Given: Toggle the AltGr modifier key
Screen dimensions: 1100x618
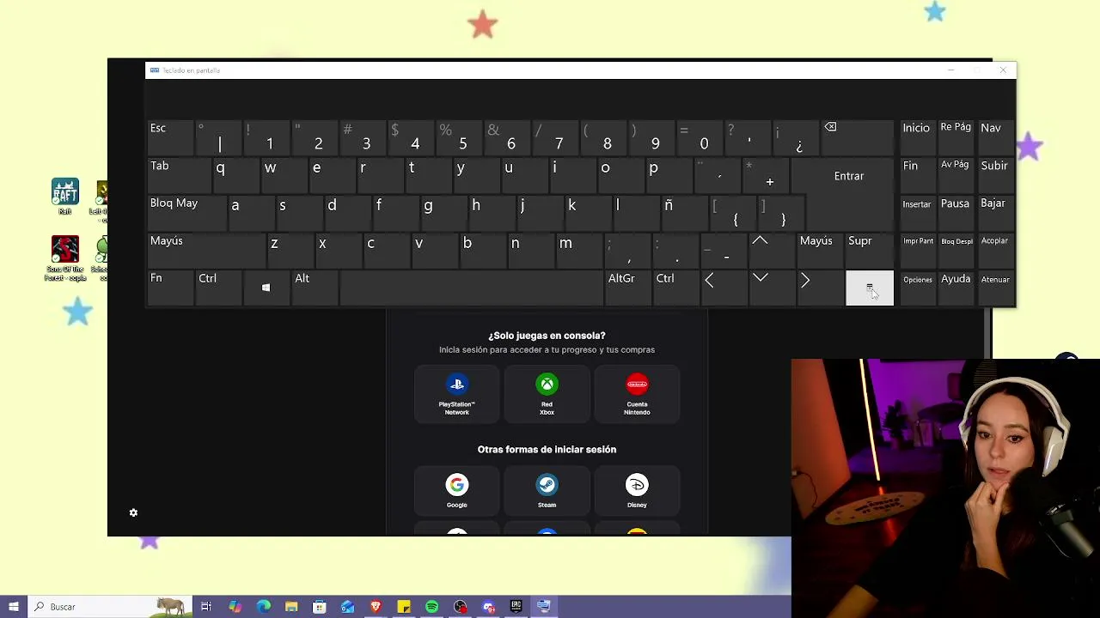Looking at the screenshot, I should pyautogui.click(x=627, y=288).
